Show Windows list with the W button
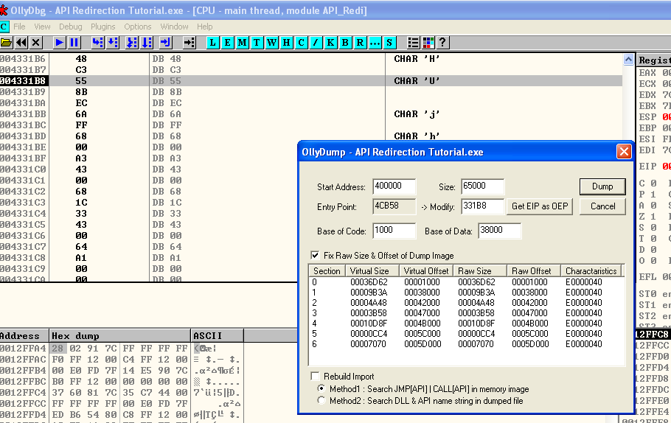 click(272, 42)
